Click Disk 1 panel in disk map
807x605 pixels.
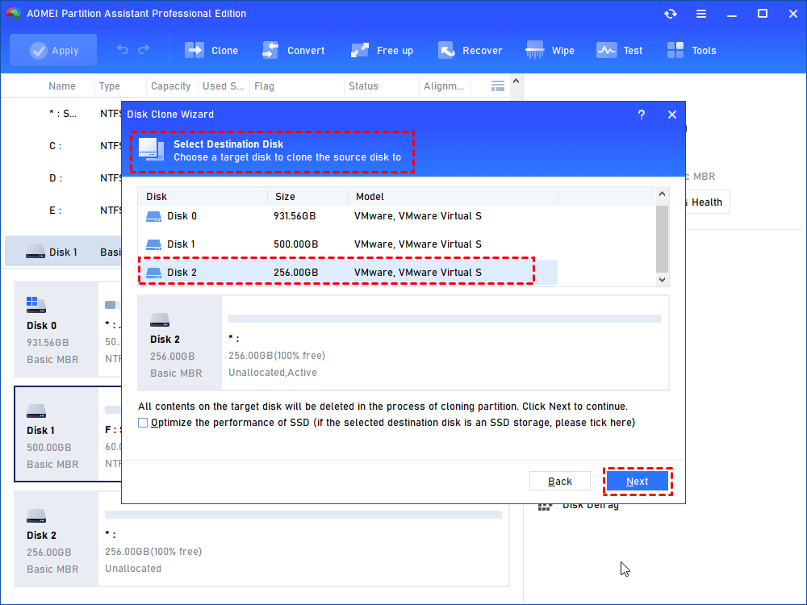[56, 434]
